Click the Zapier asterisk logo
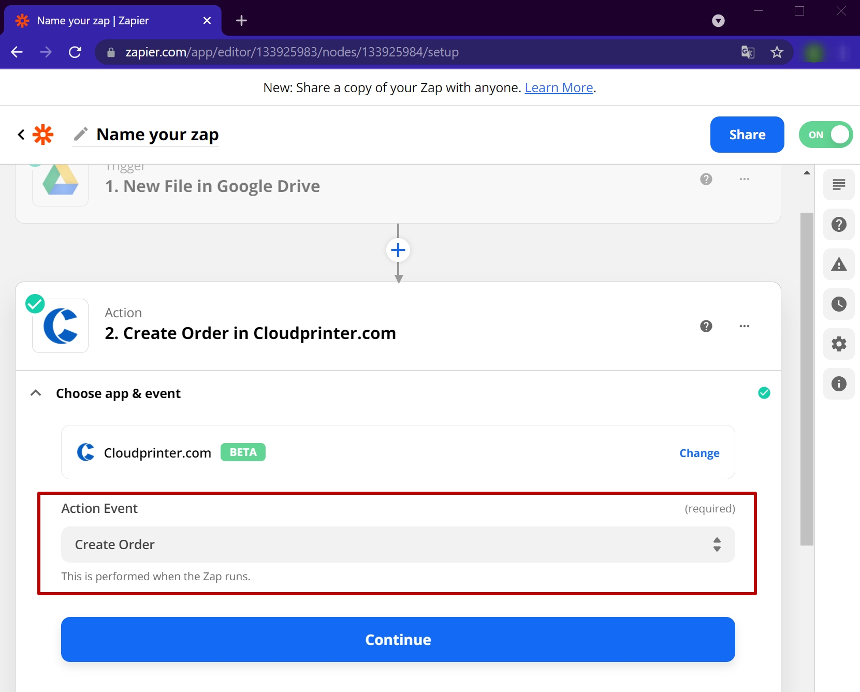The height and width of the screenshot is (692, 860). pyautogui.click(x=43, y=135)
